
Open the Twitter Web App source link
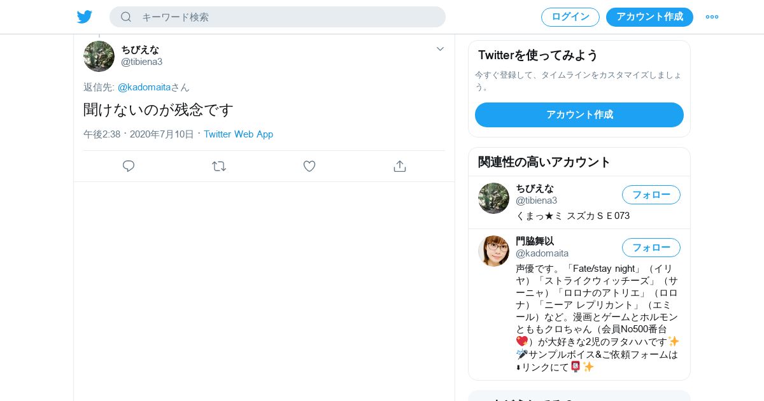coord(238,134)
